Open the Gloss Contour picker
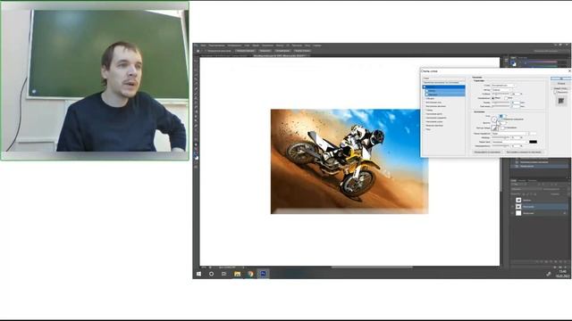572x321 pixels. pyautogui.click(x=494, y=128)
